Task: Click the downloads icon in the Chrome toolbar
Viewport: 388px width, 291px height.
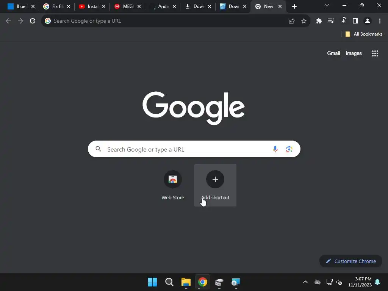Action: coord(343,20)
